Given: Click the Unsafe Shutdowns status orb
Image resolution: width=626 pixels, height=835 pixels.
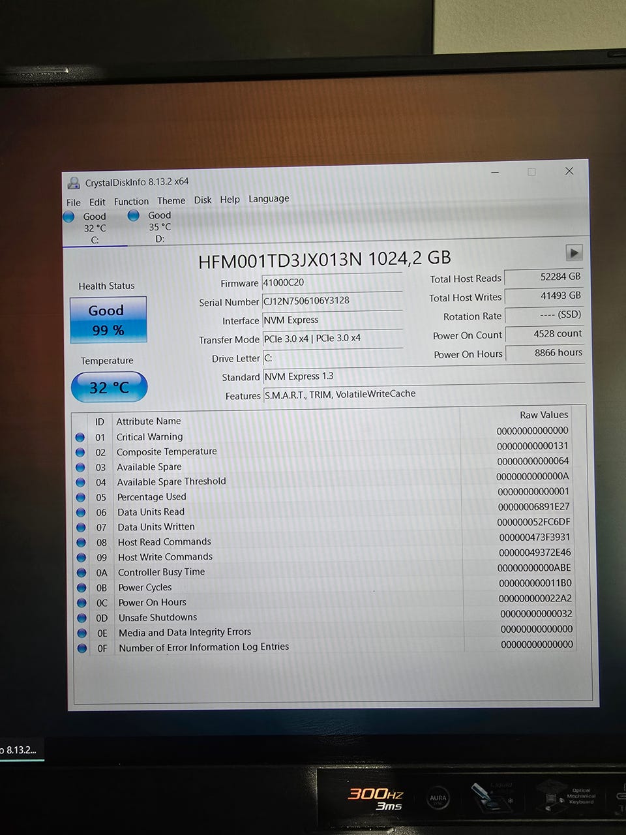Looking at the screenshot, I should tap(82, 618).
